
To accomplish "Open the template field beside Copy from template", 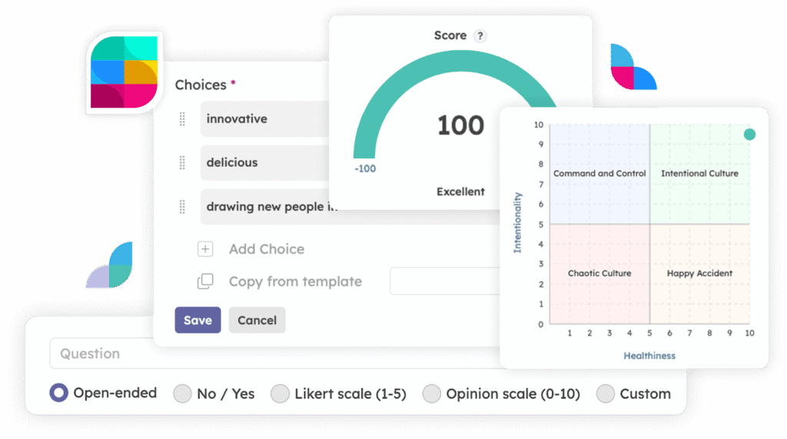I will point(445,281).
